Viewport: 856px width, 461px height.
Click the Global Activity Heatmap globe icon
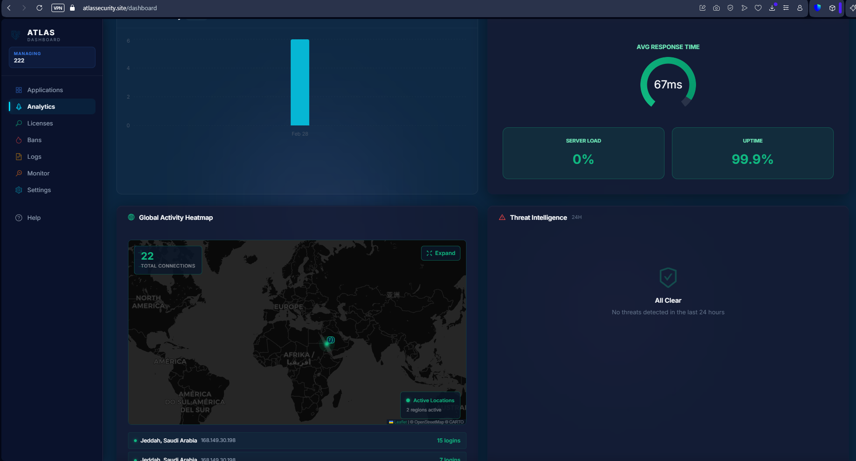pos(131,217)
